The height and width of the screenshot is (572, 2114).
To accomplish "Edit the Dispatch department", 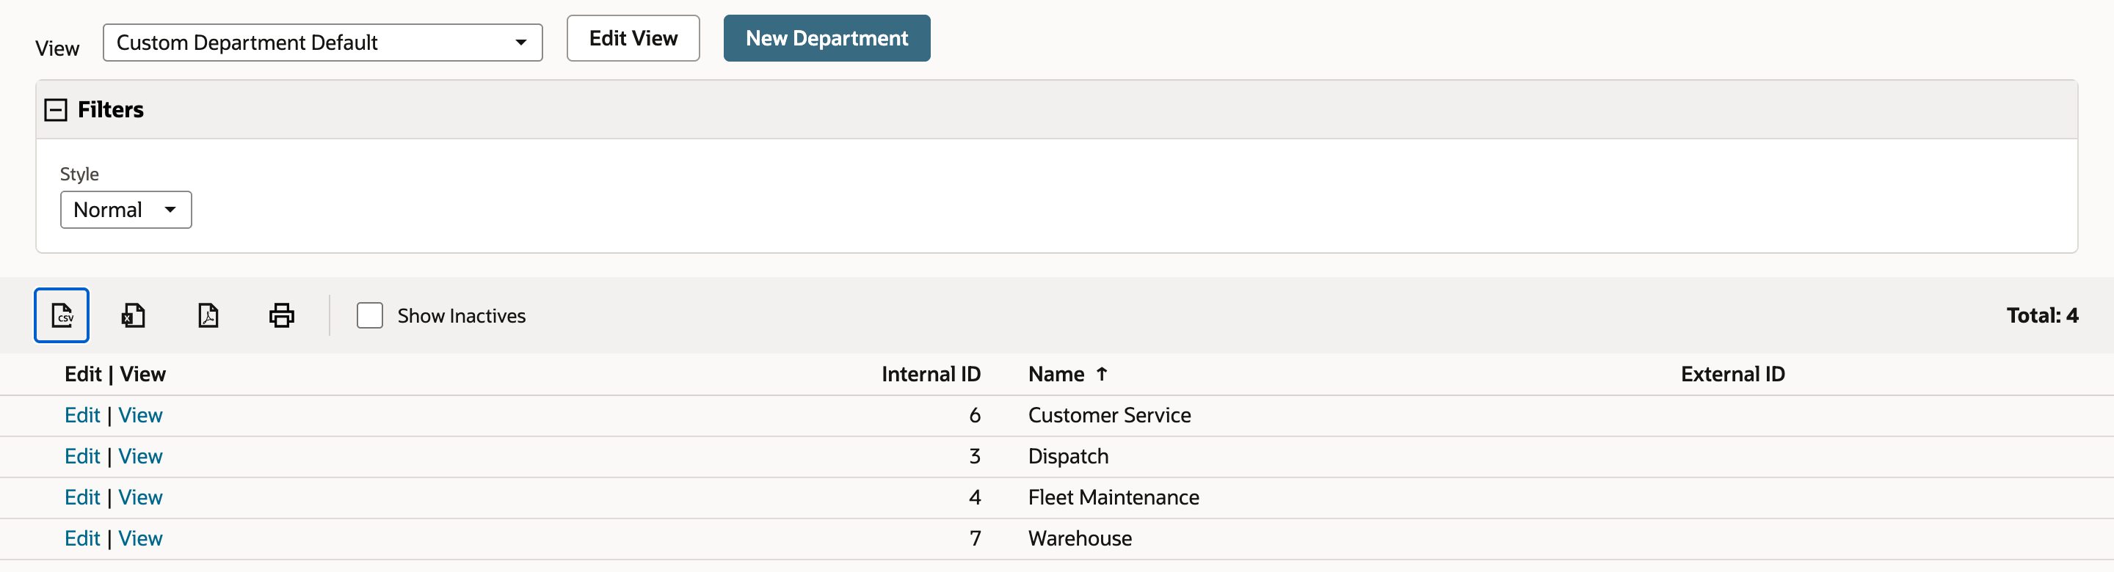I will tap(82, 456).
